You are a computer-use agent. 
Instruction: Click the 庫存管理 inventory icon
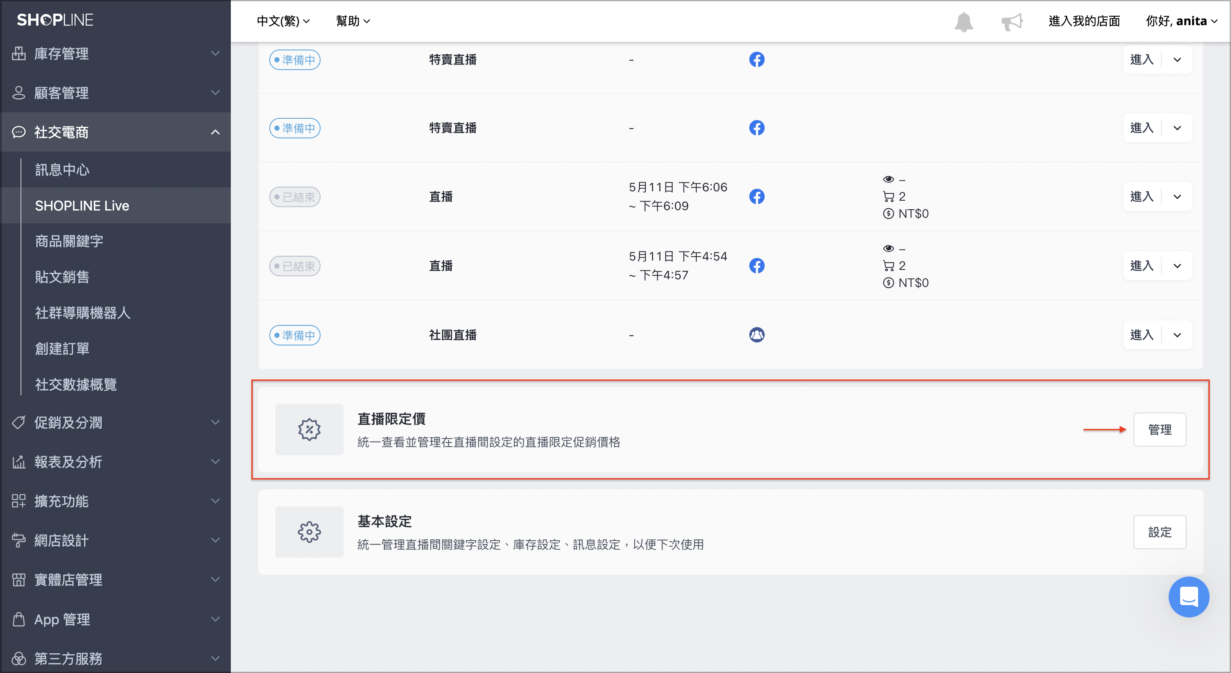point(19,53)
